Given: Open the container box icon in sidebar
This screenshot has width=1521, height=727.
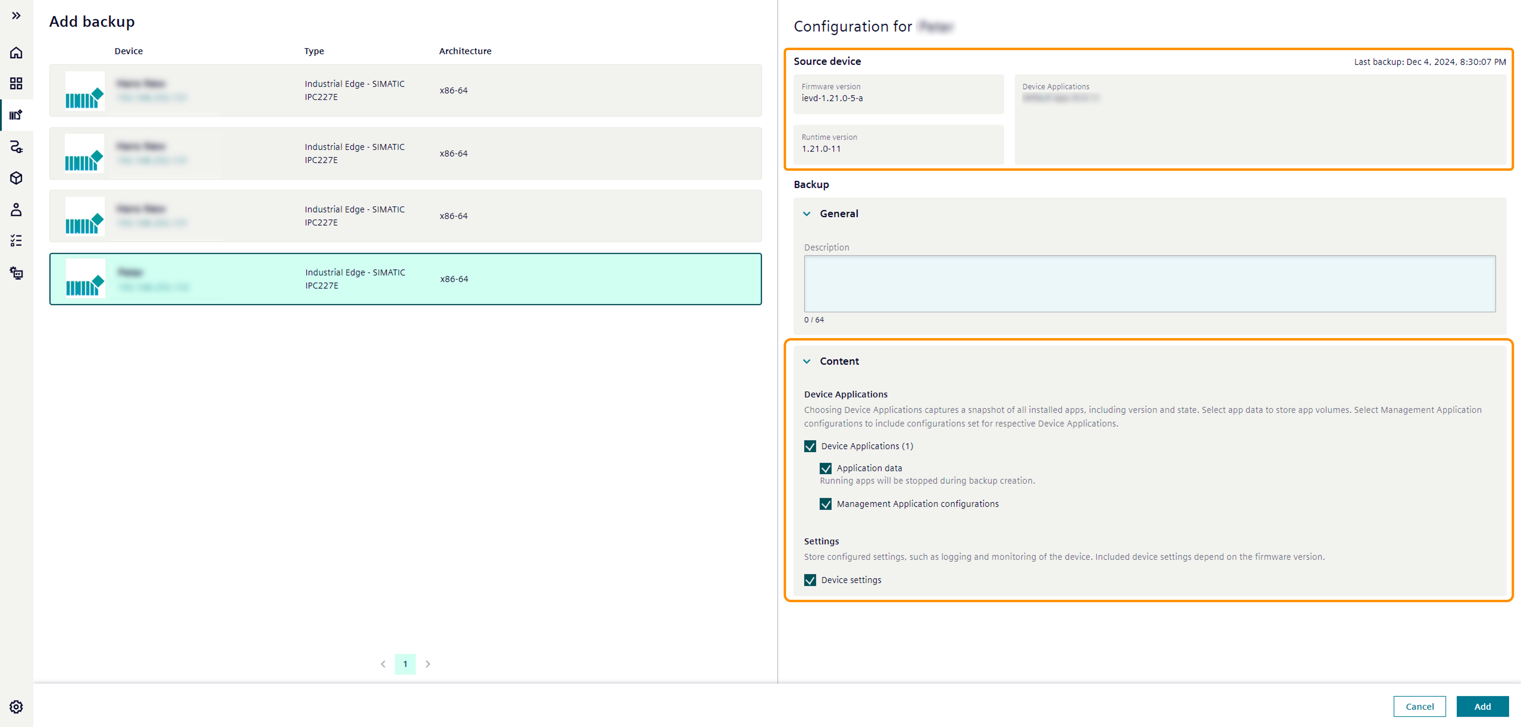Looking at the screenshot, I should (16, 178).
